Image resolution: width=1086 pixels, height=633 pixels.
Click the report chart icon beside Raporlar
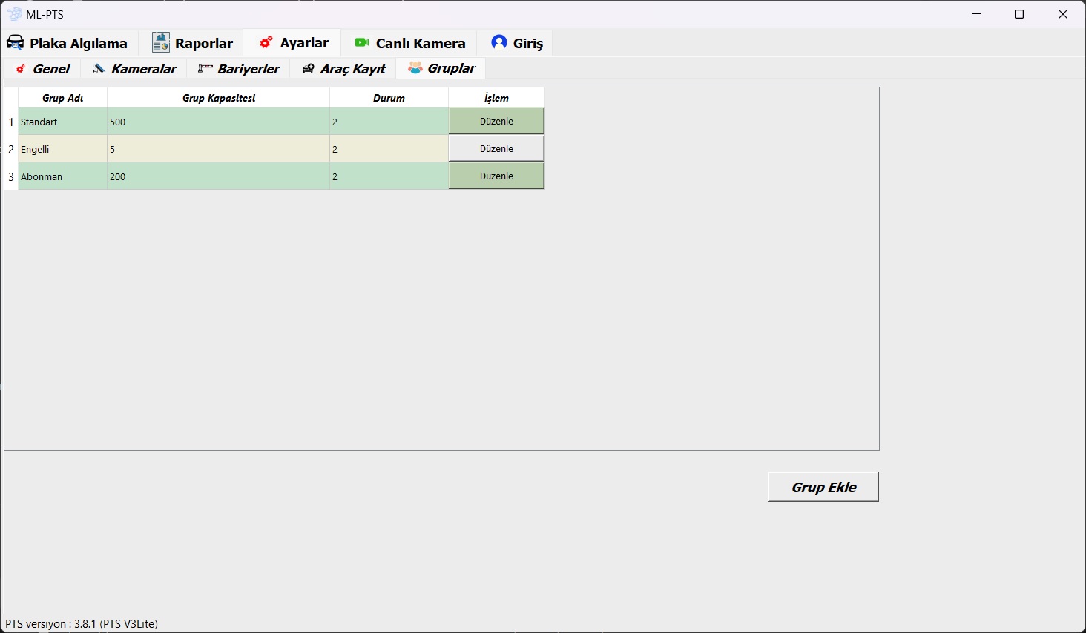pos(161,42)
